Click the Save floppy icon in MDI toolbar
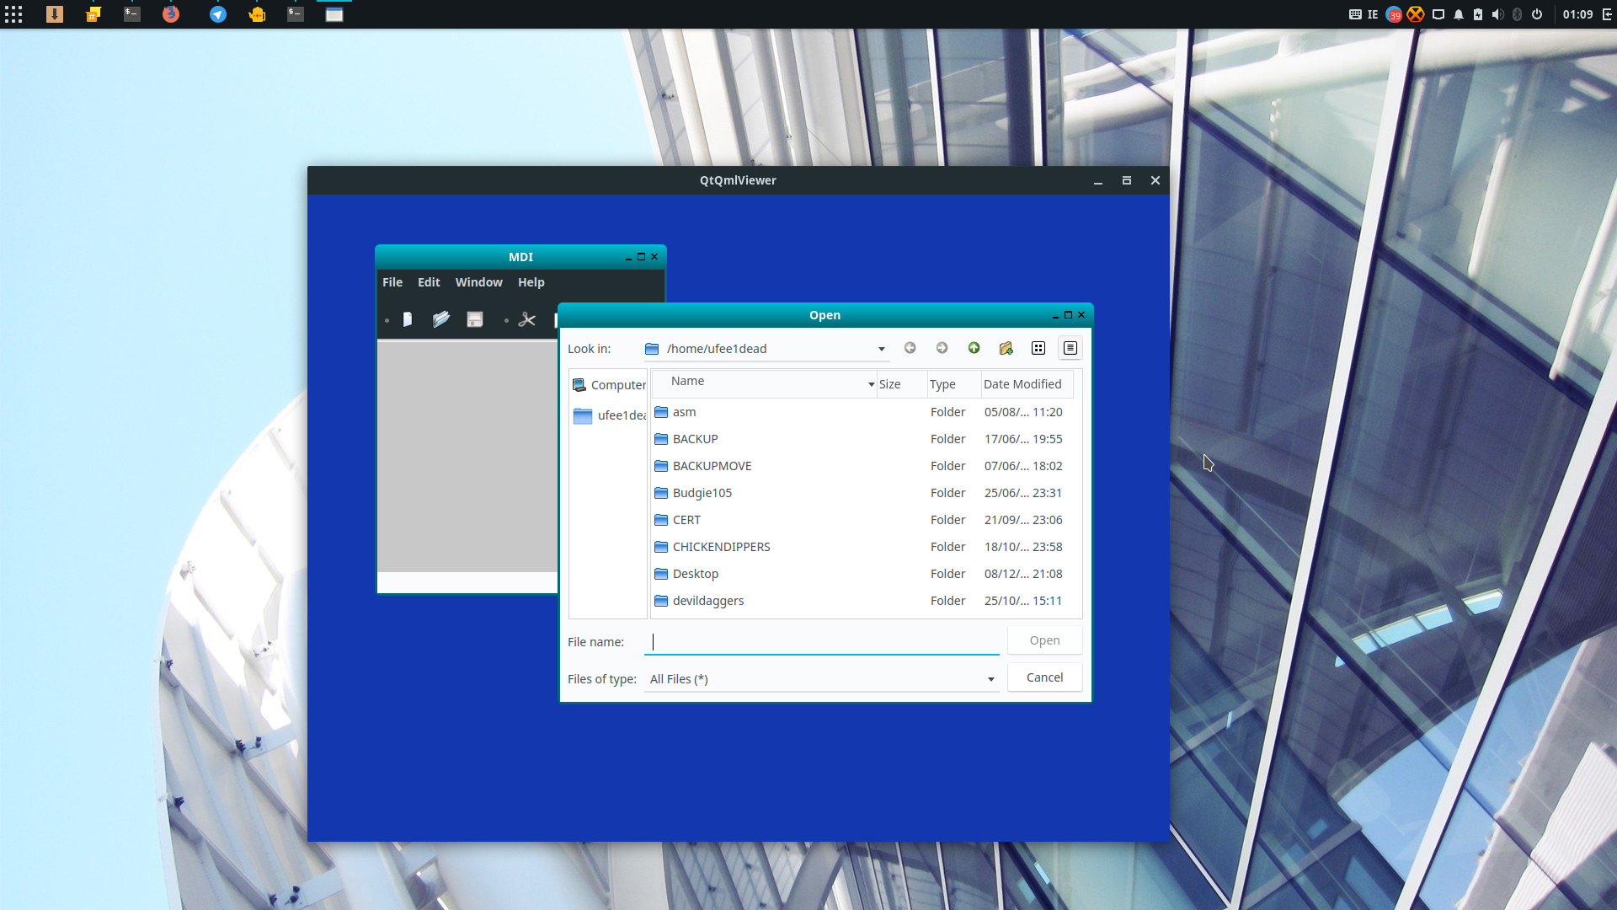The image size is (1617, 910). (475, 319)
